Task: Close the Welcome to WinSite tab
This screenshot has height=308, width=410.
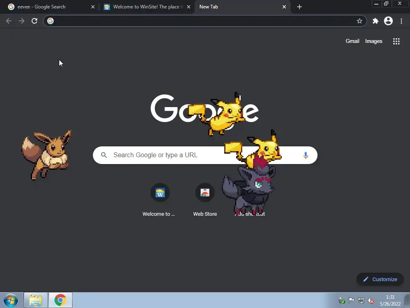Action: [x=189, y=7]
